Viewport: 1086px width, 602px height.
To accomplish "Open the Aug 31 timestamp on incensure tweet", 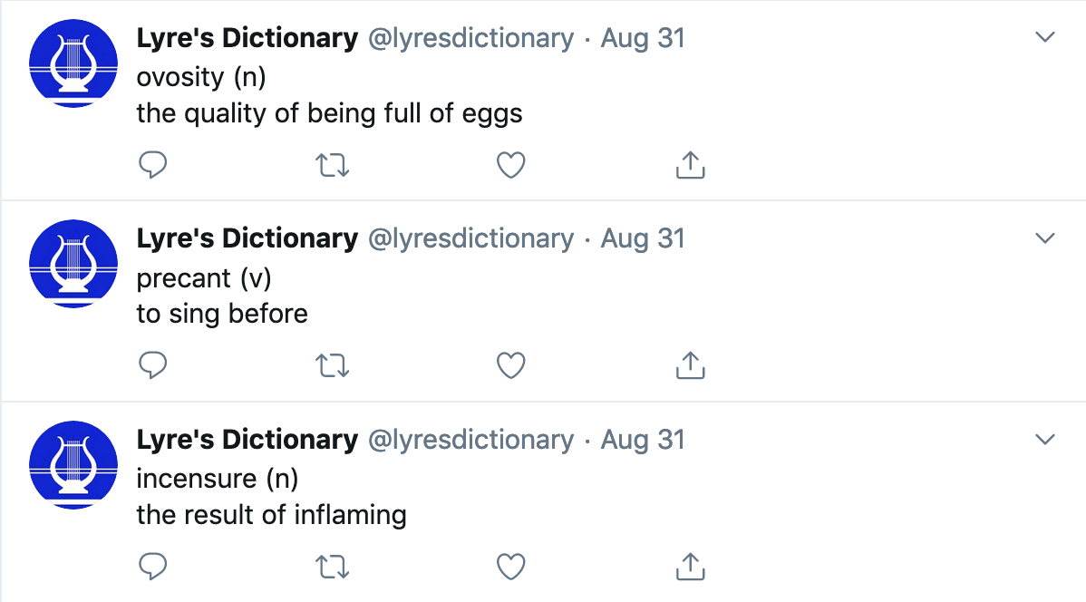I will click(643, 440).
